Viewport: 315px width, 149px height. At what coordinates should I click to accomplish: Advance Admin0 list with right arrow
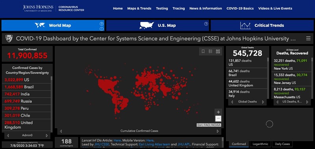click(47, 136)
